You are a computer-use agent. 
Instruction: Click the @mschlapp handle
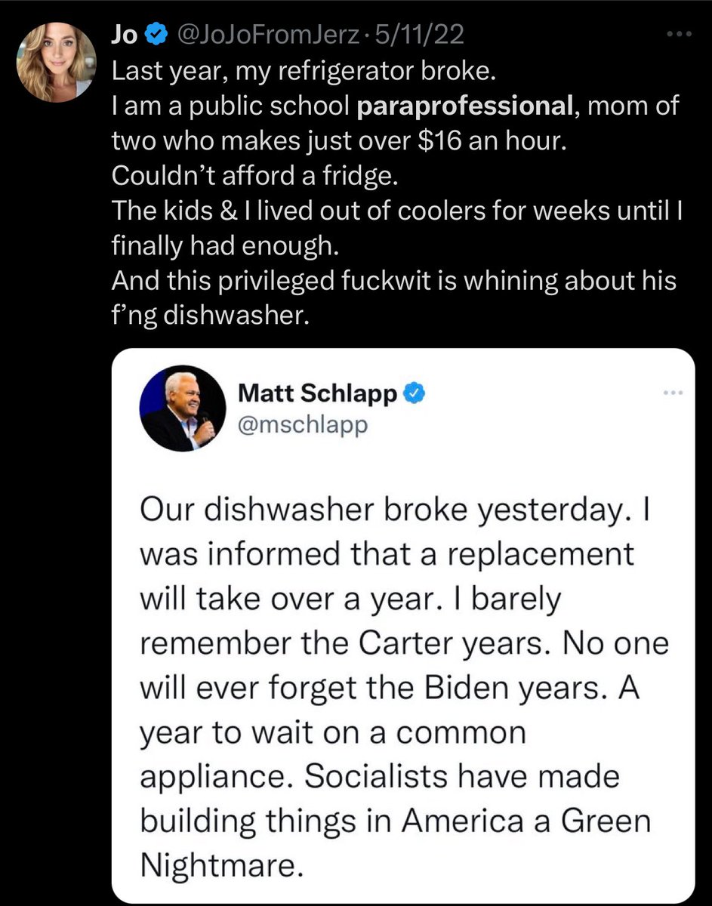[x=302, y=424]
